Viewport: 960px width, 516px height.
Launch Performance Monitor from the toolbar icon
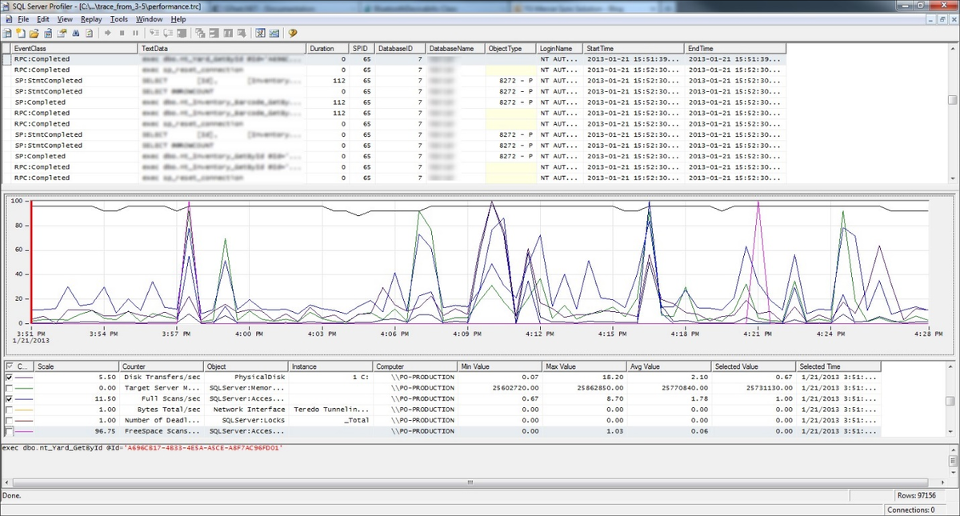click(x=274, y=33)
